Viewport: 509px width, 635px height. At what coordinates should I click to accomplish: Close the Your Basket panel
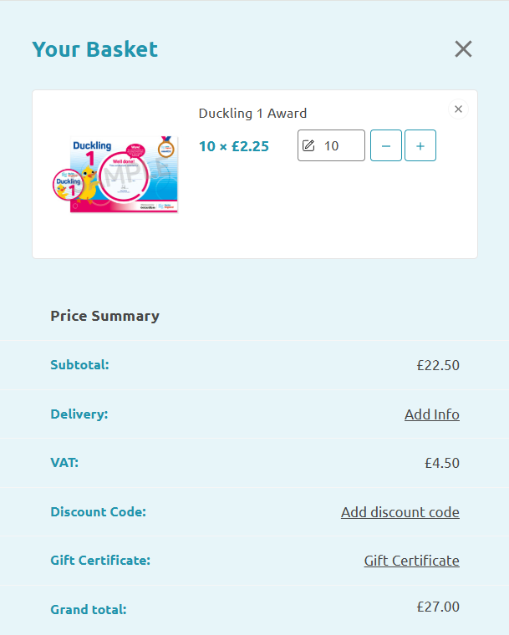pos(463,49)
